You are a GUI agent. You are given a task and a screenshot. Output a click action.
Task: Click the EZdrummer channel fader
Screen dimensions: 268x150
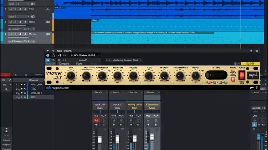(x=152, y=136)
